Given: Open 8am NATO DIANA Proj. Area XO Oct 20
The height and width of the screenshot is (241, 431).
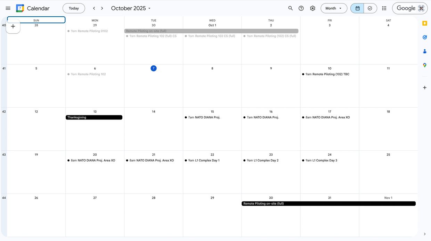Looking at the screenshot, I should 95,160.
